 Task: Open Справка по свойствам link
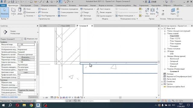(9, 97)
